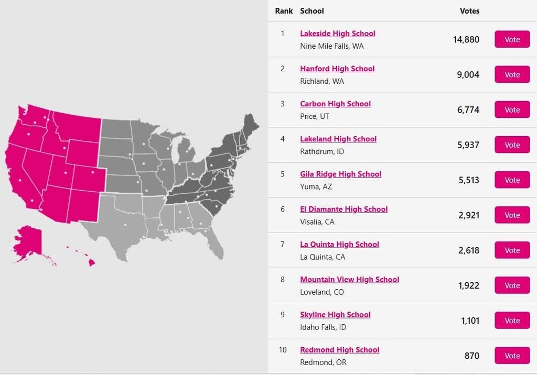This screenshot has height=375, width=537.
Task: Open La Quinta High School link
Action: (340, 244)
